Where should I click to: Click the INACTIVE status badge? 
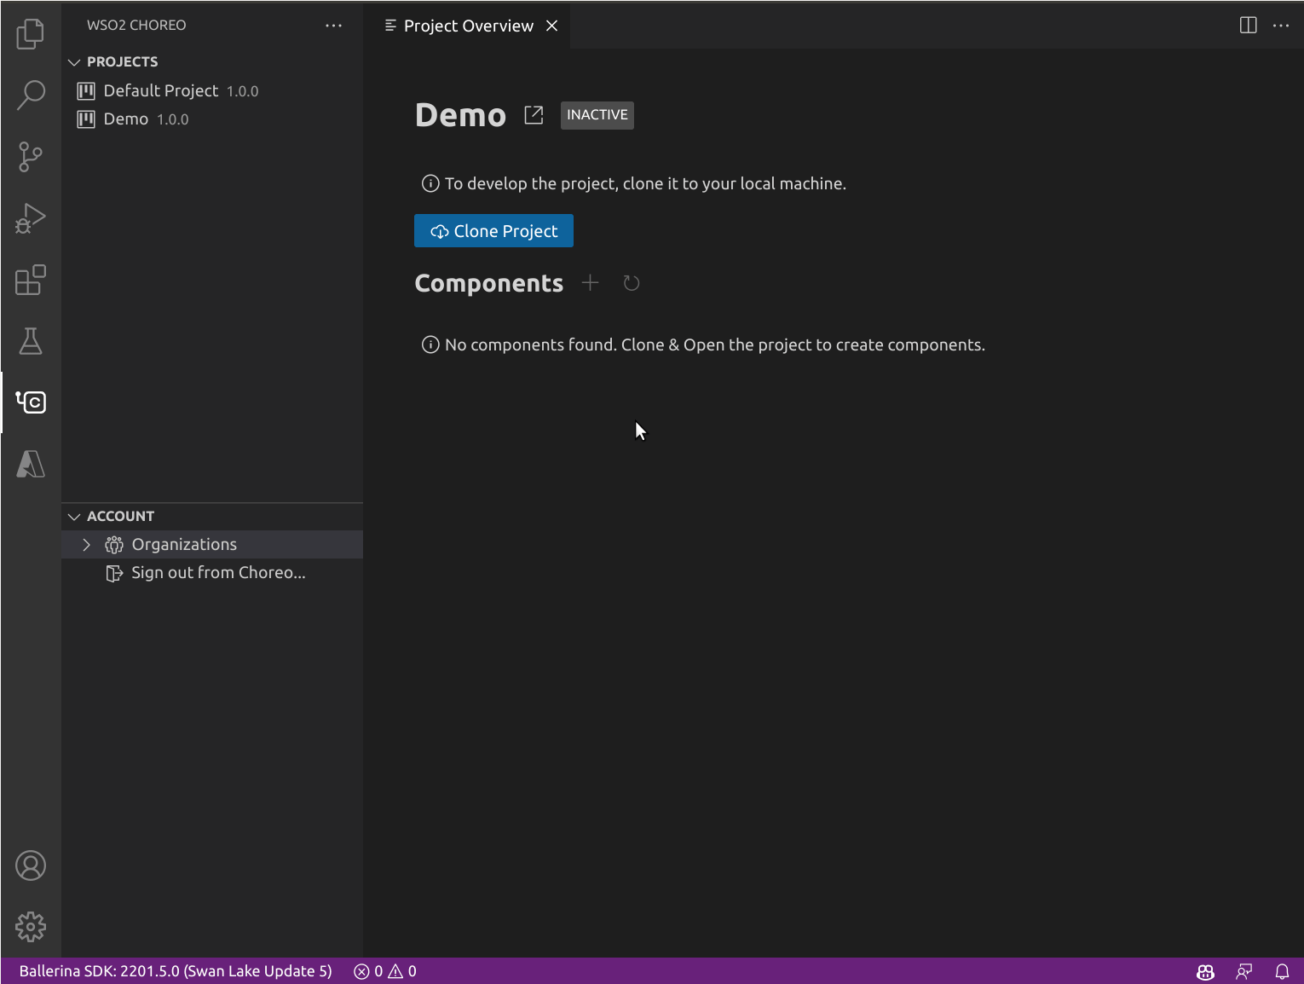[597, 115]
